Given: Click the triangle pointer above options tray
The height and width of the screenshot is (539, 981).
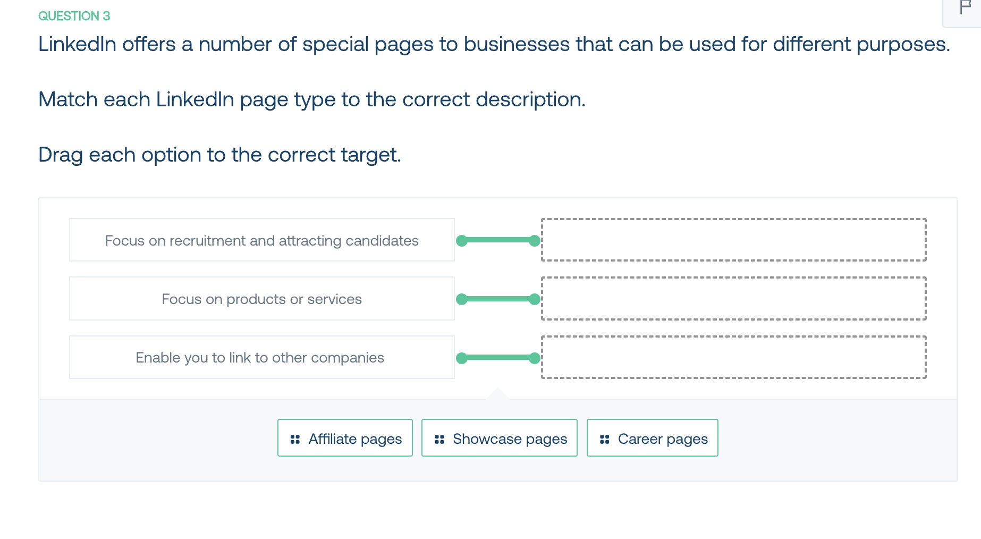Looking at the screenshot, I should point(498,393).
